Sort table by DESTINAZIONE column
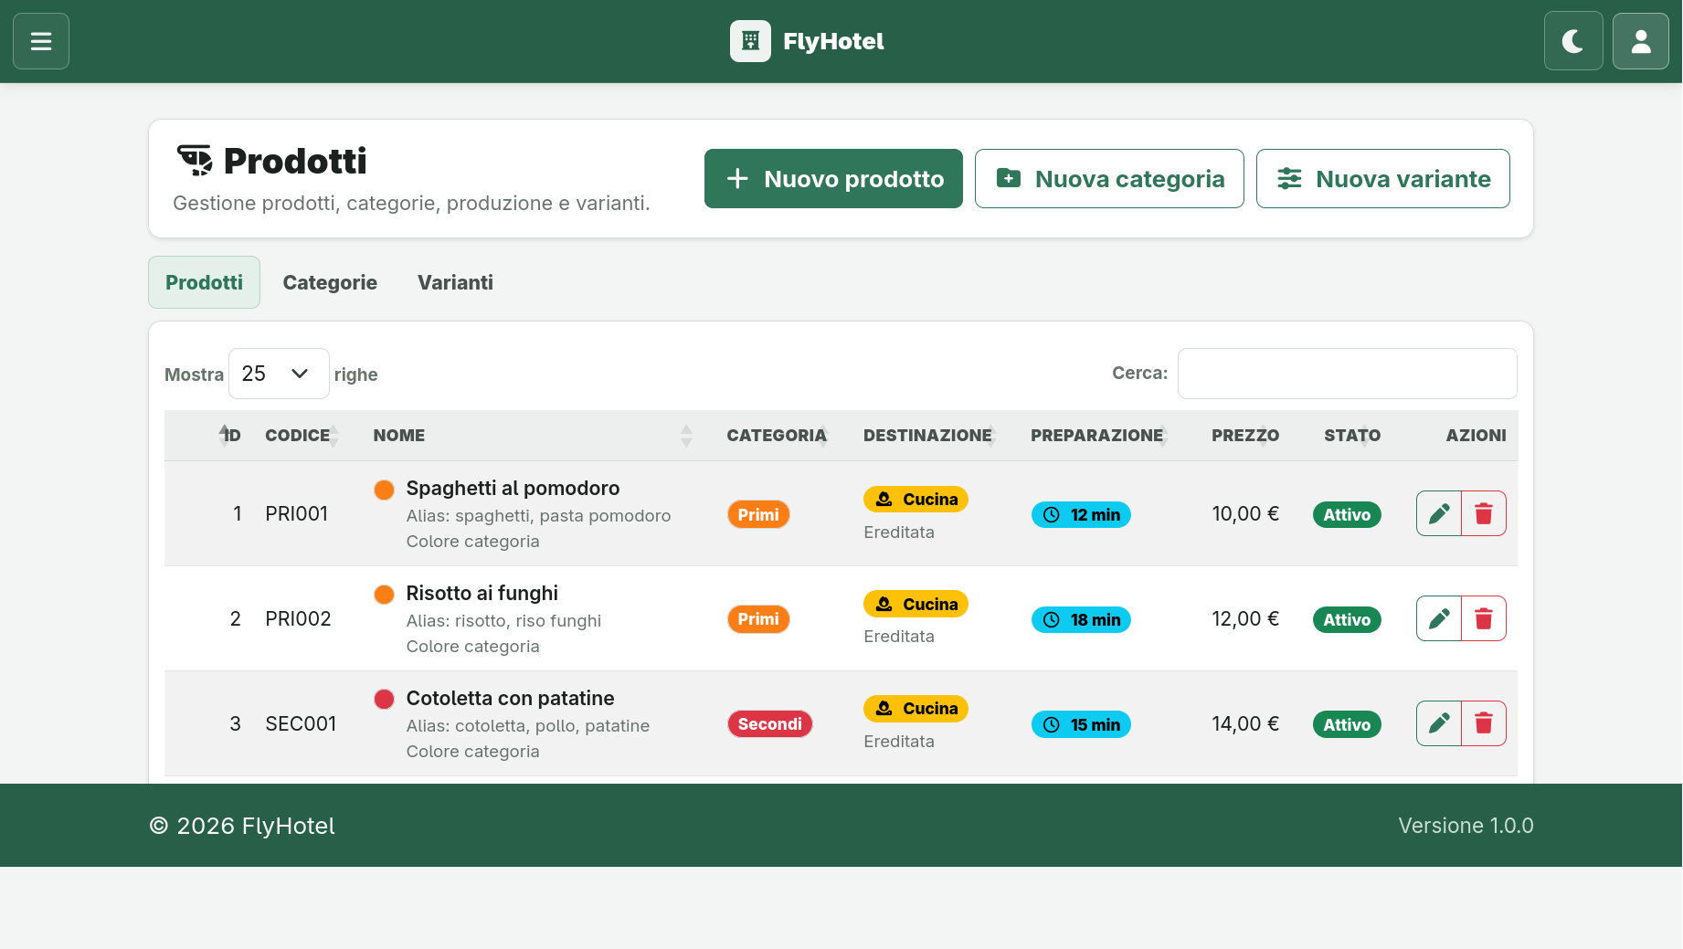 tap(934, 436)
